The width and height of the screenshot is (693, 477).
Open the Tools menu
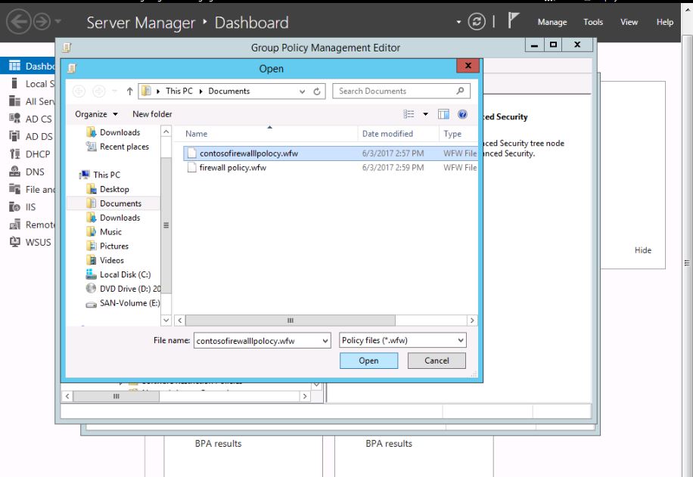[592, 22]
